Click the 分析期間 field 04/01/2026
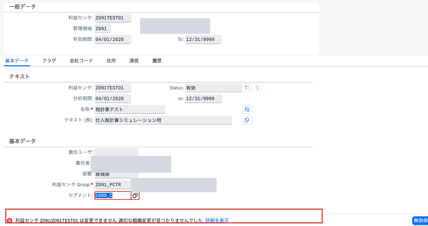 pos(113,99)
